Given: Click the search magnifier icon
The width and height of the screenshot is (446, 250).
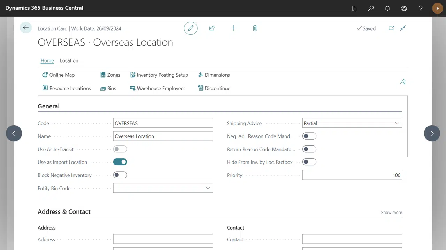Looking at the screenshot, I should [x=371, y=8].
